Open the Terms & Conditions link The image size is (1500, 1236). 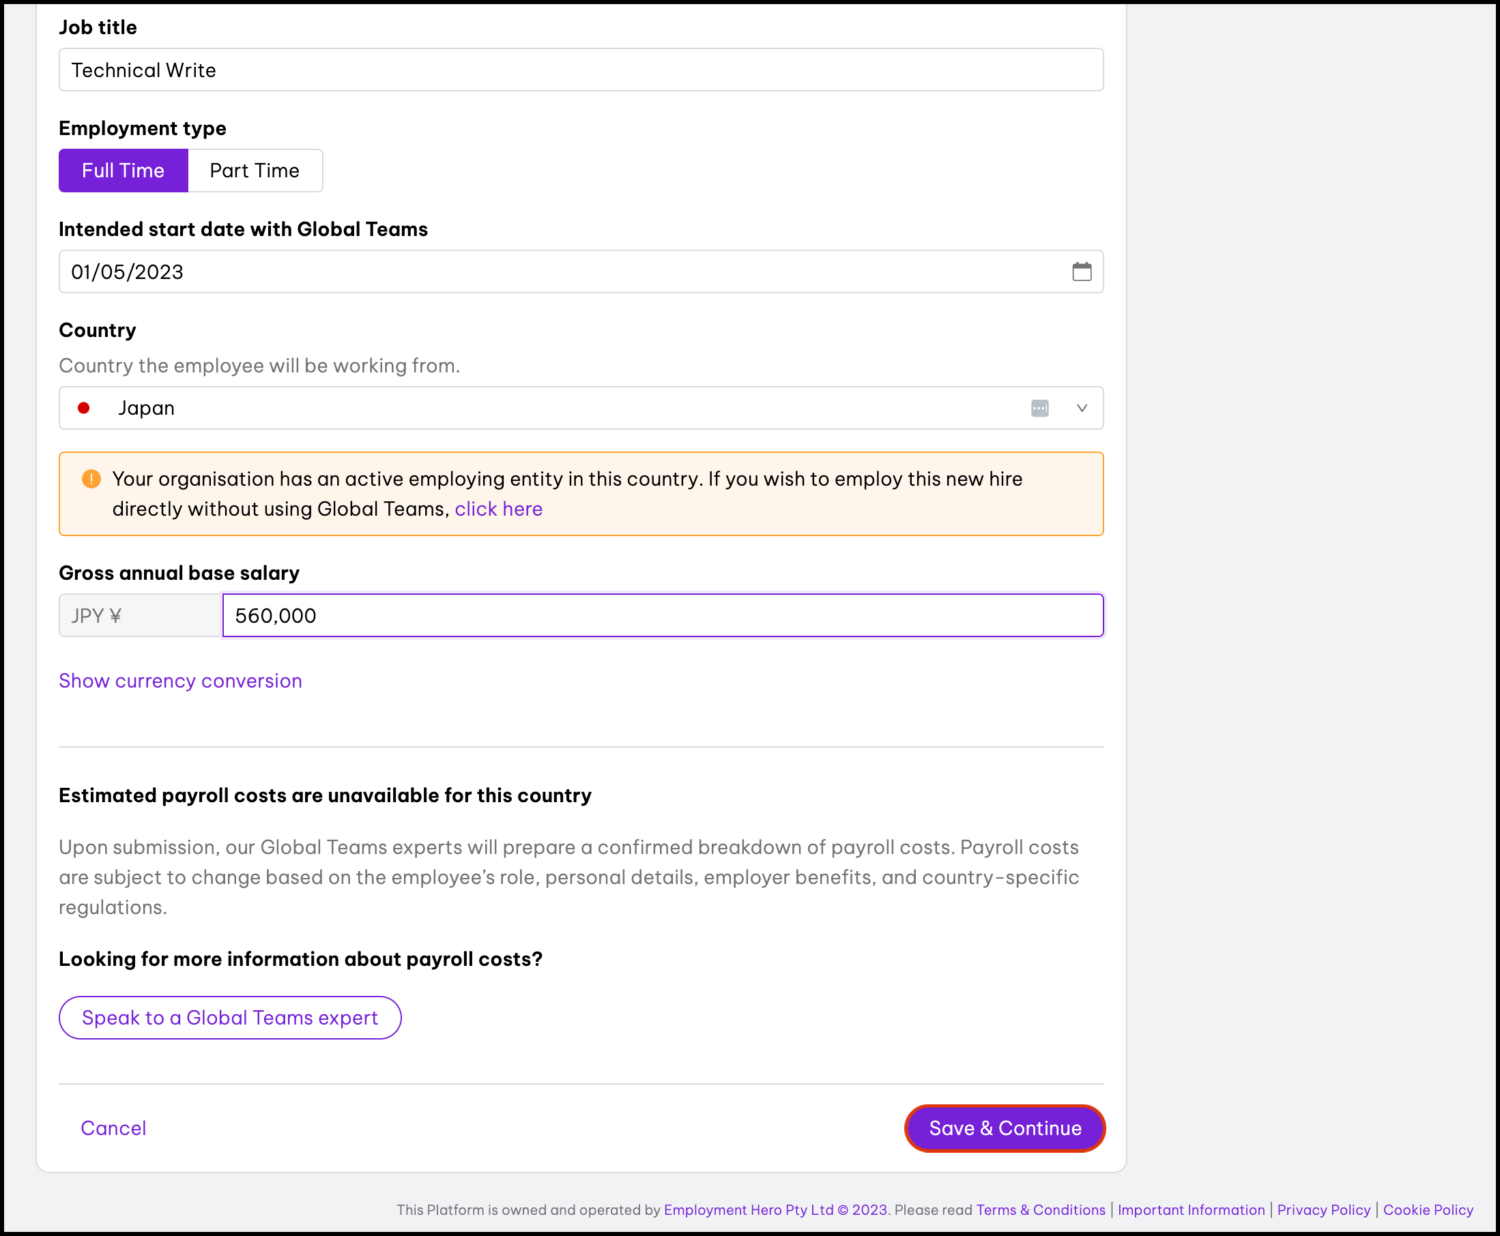[x=1041, y=1209]
